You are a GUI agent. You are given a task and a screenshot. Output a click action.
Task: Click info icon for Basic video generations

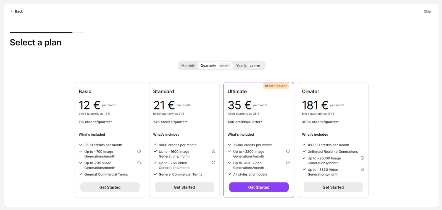click(139, 163)
